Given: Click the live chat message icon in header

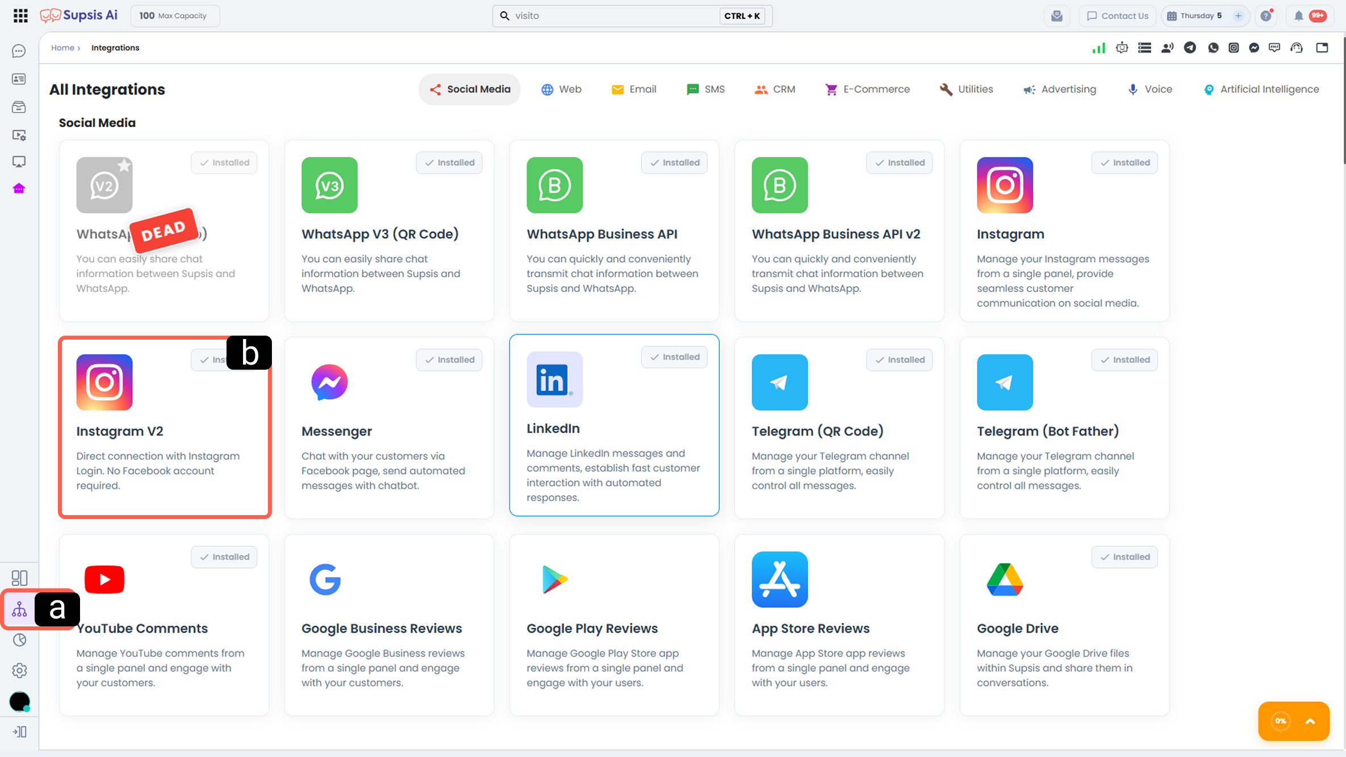Looking at the screenshot, I should [1274, 48].
